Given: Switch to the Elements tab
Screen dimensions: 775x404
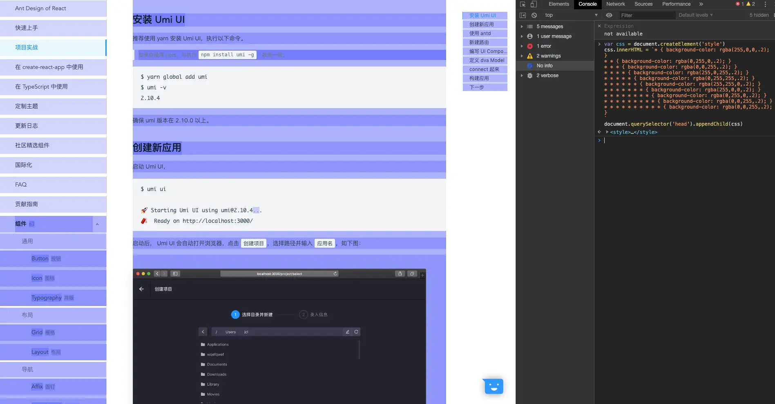Looking at the screenshot, I should [x=558, y=4].
